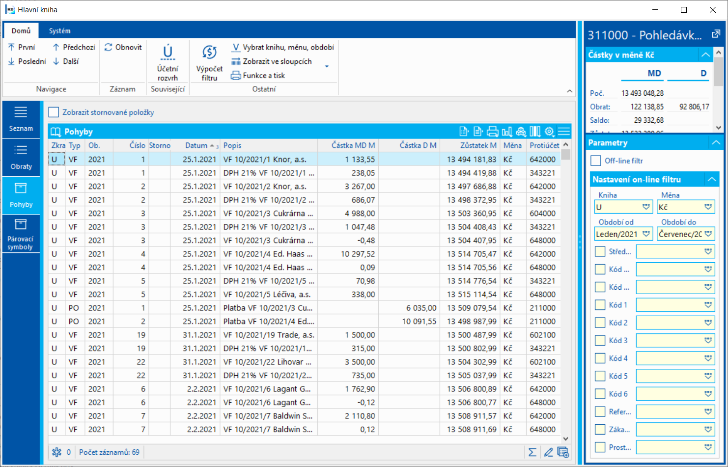
Task: Click the pencil edit icon in status bar
Action: 548,452
